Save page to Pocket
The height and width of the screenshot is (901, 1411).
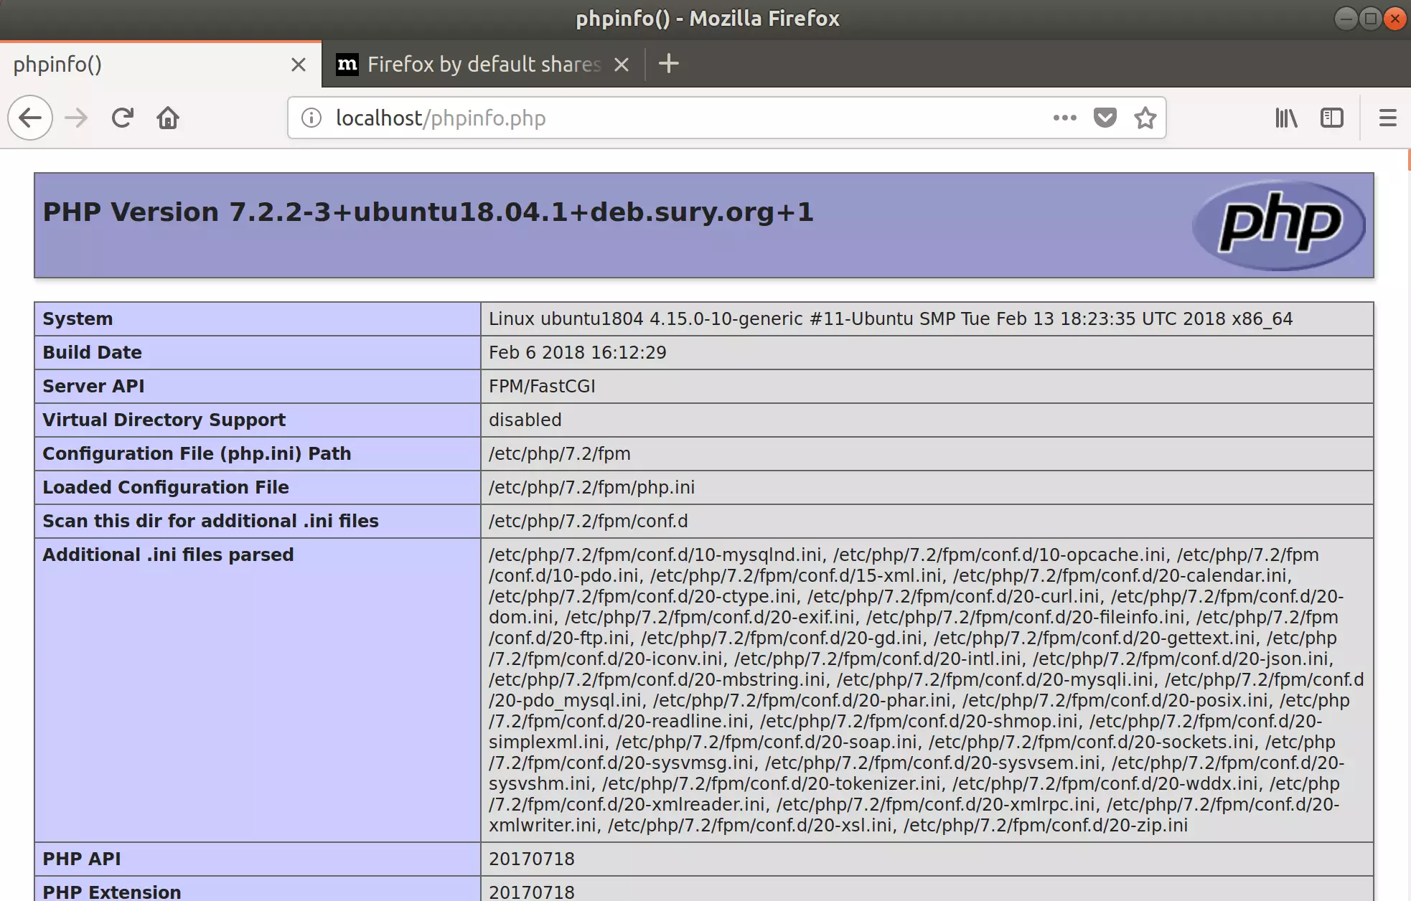(x=1105, y=118)
